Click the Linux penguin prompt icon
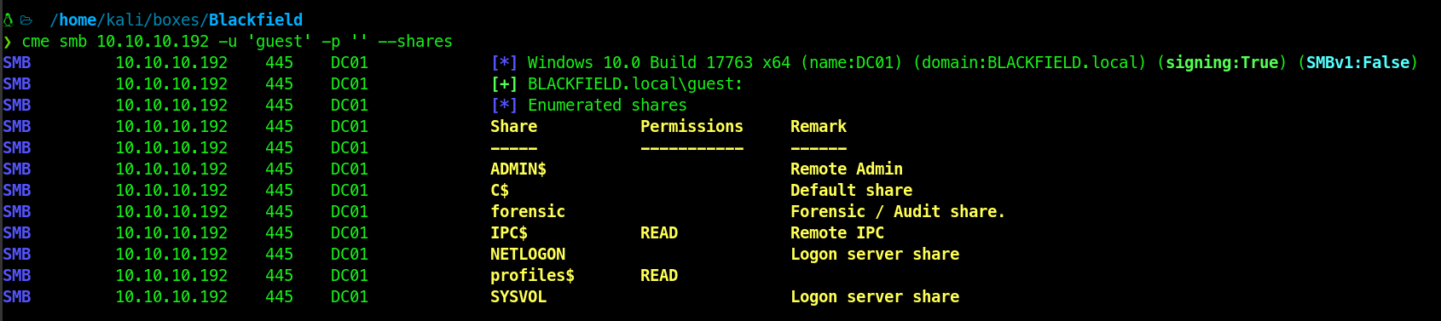The image size is (1441, 321). pos(8,20)
